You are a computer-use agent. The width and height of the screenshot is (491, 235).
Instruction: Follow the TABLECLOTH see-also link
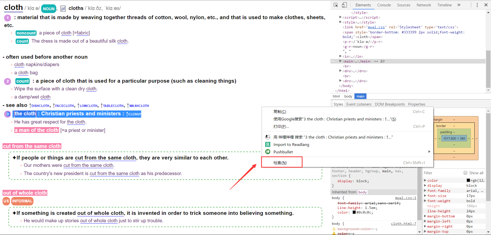coord(112,106)
